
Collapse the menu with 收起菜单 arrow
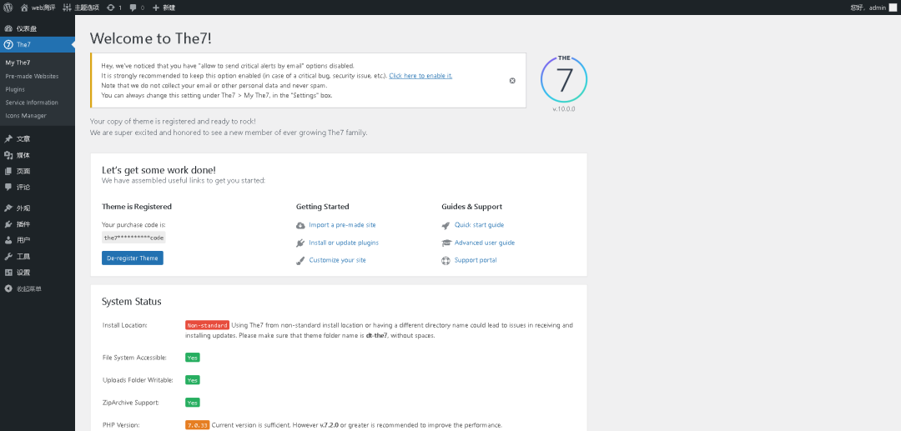pyautogui.click(x=8, y=288)
